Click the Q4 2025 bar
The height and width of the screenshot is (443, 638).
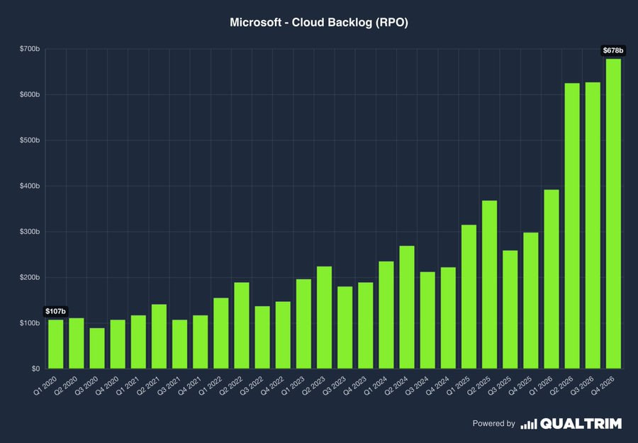pyautogui.click(x=531, y=301)
